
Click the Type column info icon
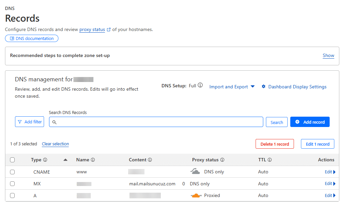[x=45, y=160]
